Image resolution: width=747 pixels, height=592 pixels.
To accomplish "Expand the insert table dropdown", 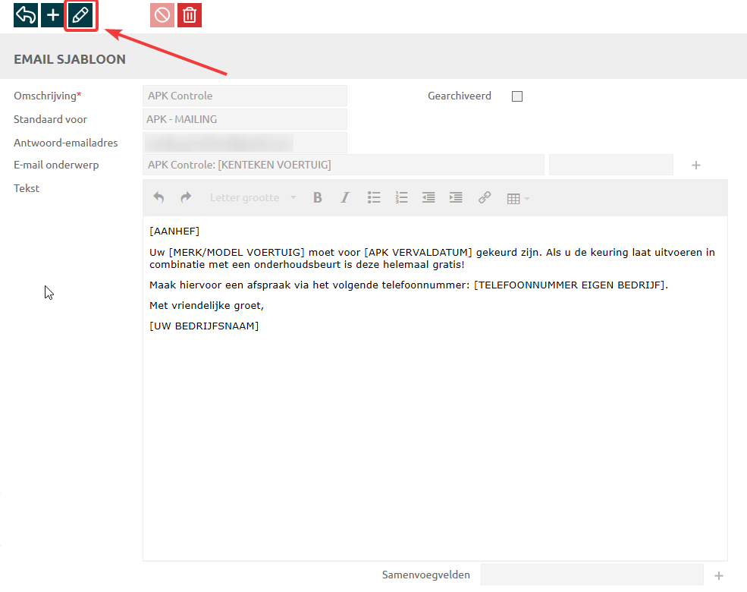I will tap(518, 198).
